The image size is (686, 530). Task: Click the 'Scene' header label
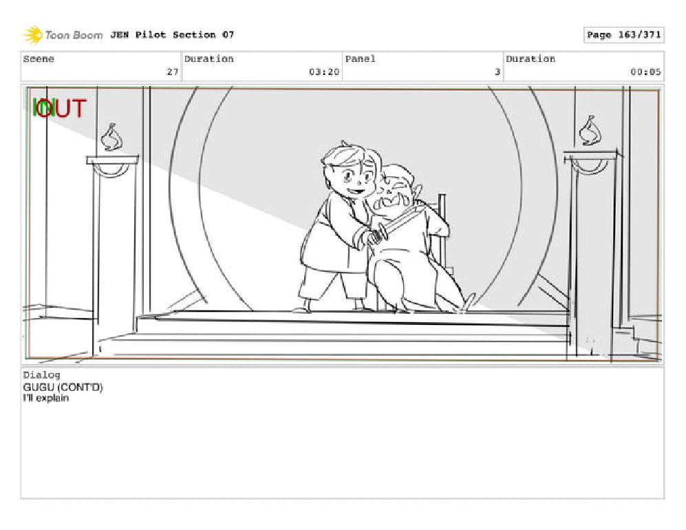[x=39, y=59]
